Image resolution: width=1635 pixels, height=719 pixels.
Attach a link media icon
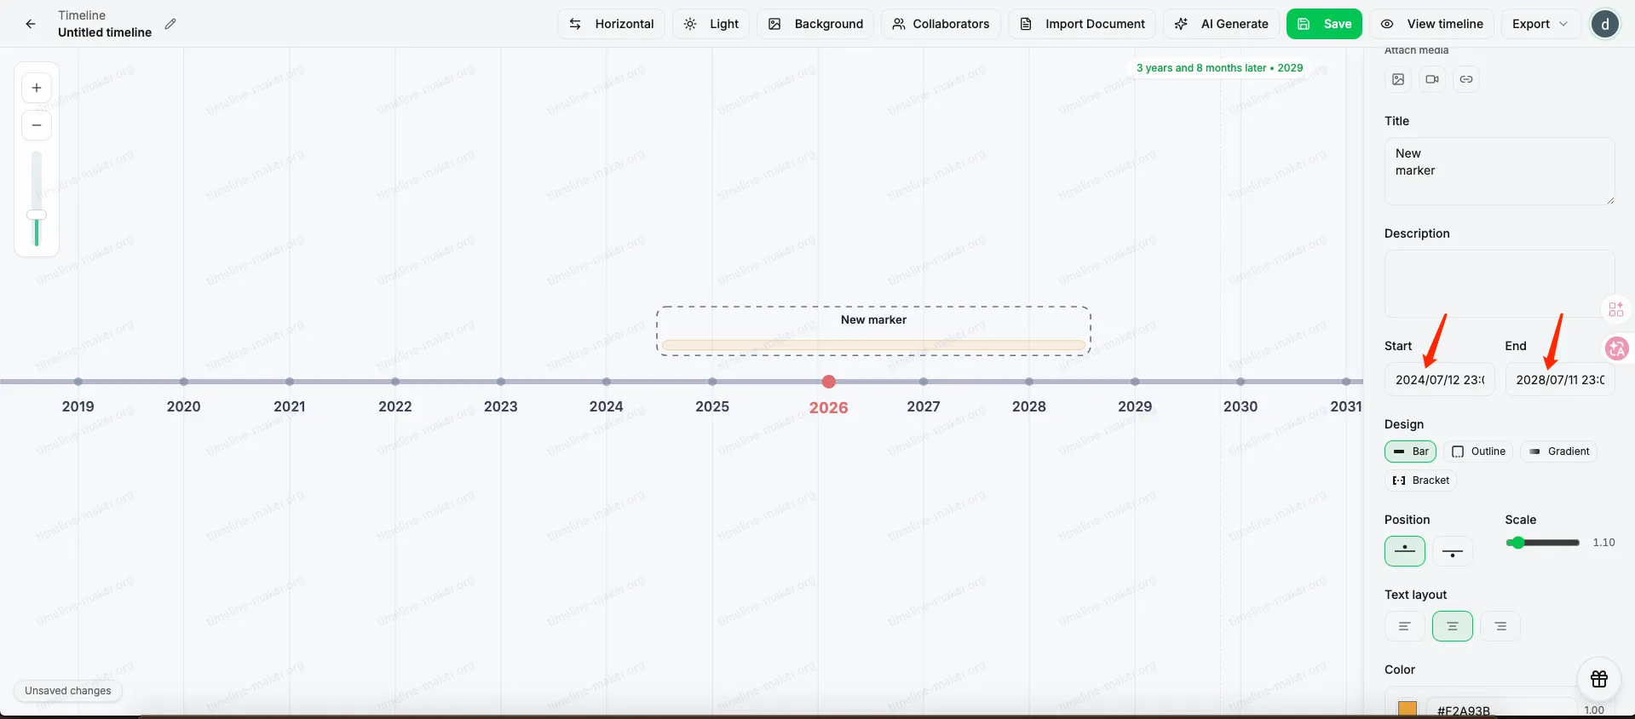1466,79
